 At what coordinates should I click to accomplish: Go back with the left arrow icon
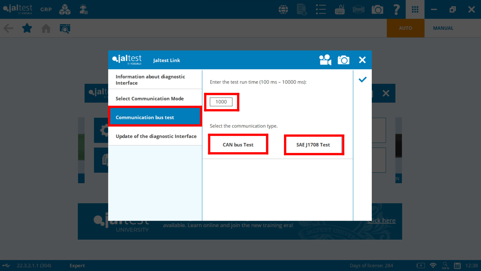[x=8, y=28]
